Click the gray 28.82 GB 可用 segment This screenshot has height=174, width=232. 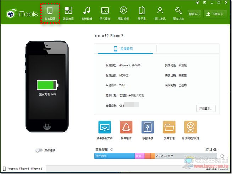pos(186,156)
